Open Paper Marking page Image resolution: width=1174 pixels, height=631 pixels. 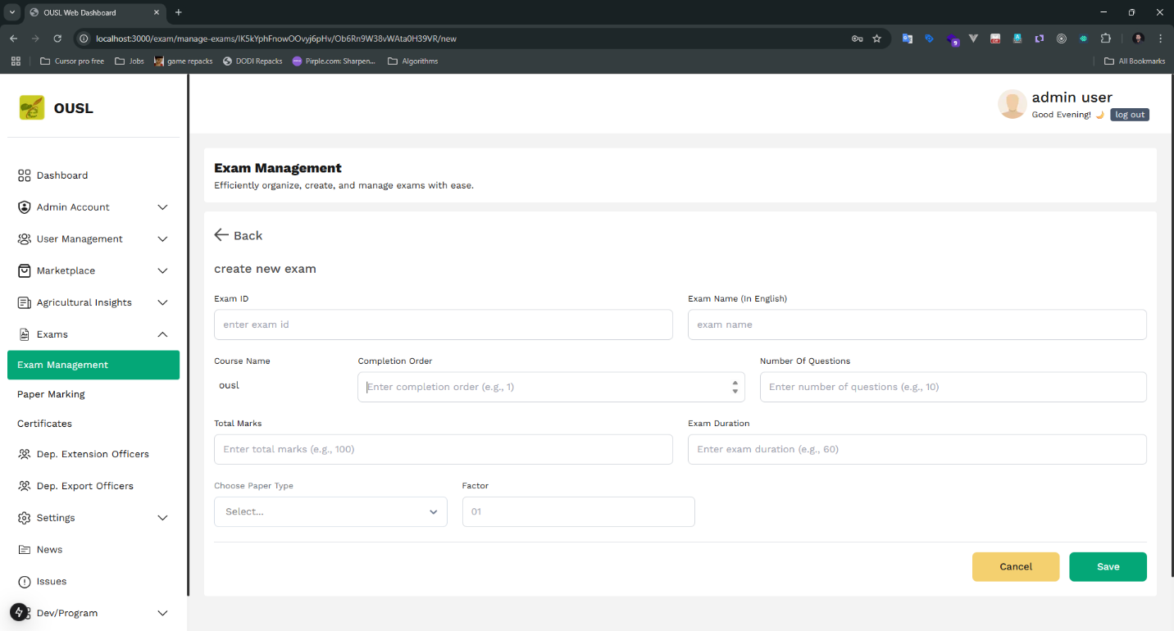[x=51, y=394]
